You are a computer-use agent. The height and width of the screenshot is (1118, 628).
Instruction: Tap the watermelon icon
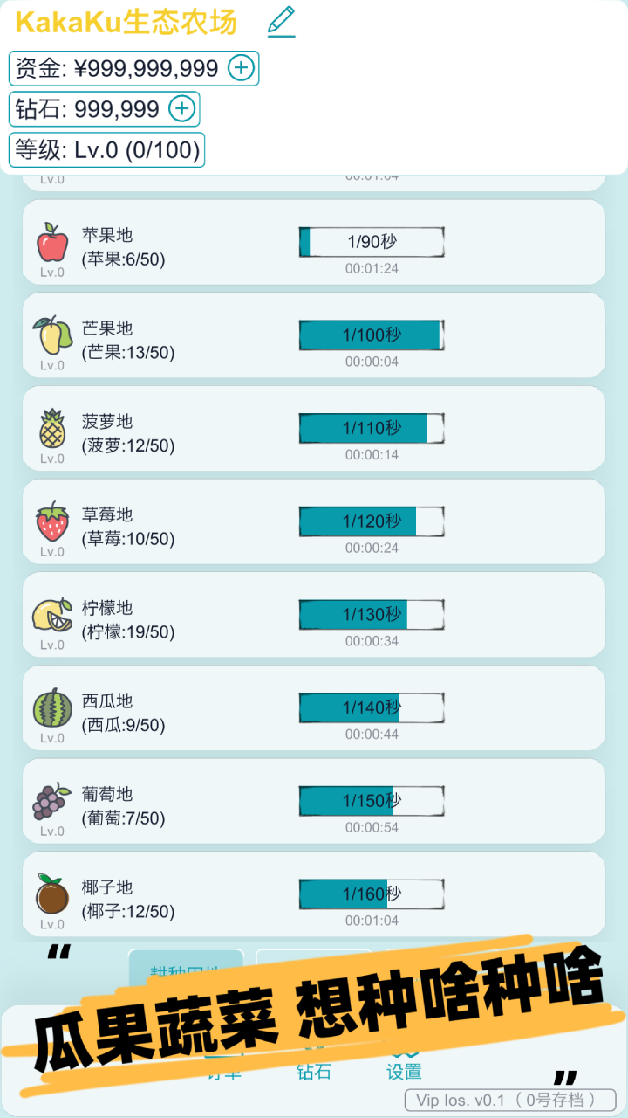pyautogui.click(x=52, y=707)
